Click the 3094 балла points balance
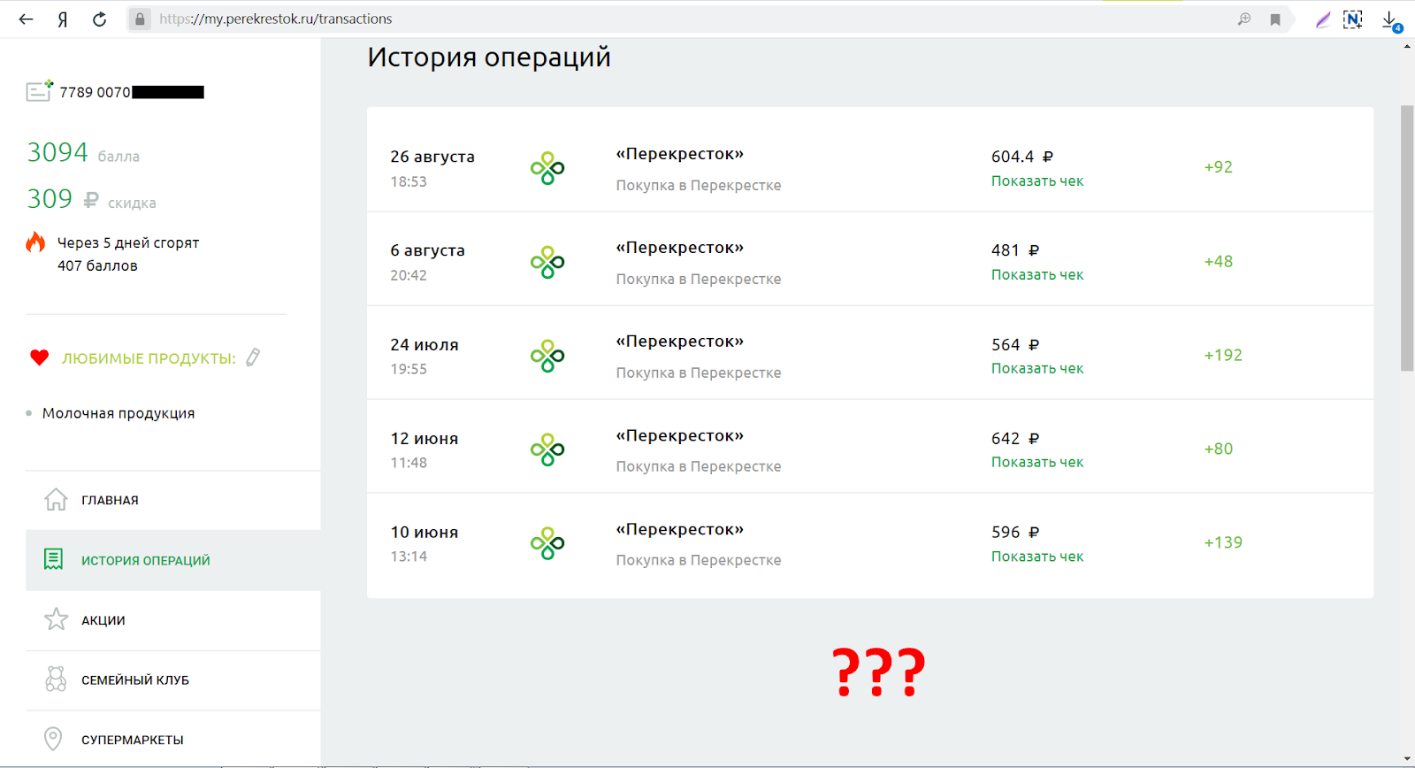Screen dimensions: 1415x768 [x=83, y=153]
